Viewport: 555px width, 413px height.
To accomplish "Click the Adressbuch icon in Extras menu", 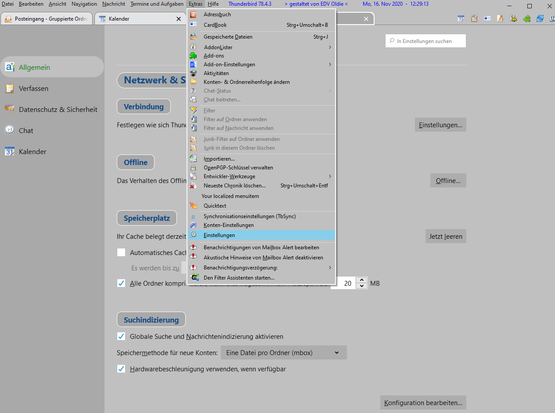I will click(193, 14).
